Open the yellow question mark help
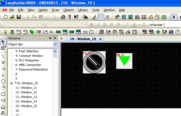 [x=70, y=17]
